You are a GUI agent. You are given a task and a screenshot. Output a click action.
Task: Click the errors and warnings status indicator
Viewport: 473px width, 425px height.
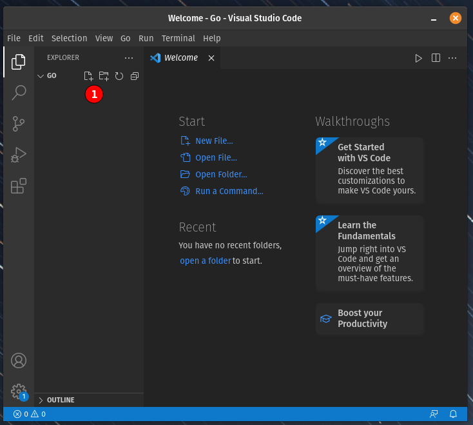point(30,414)
